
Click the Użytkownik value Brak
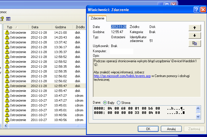[x=114, y=46]
